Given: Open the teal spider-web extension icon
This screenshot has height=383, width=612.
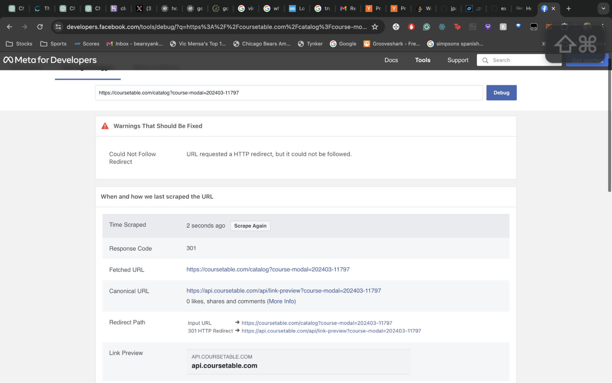Looking at the screenshot, I should click(442, 27).
